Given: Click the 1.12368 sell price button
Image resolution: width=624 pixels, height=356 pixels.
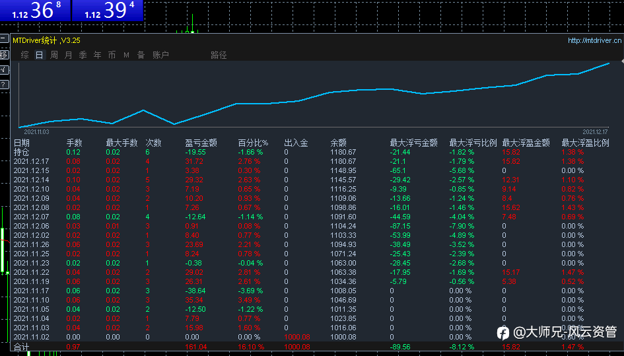Looking at the screenshot, I should point(35,11).
